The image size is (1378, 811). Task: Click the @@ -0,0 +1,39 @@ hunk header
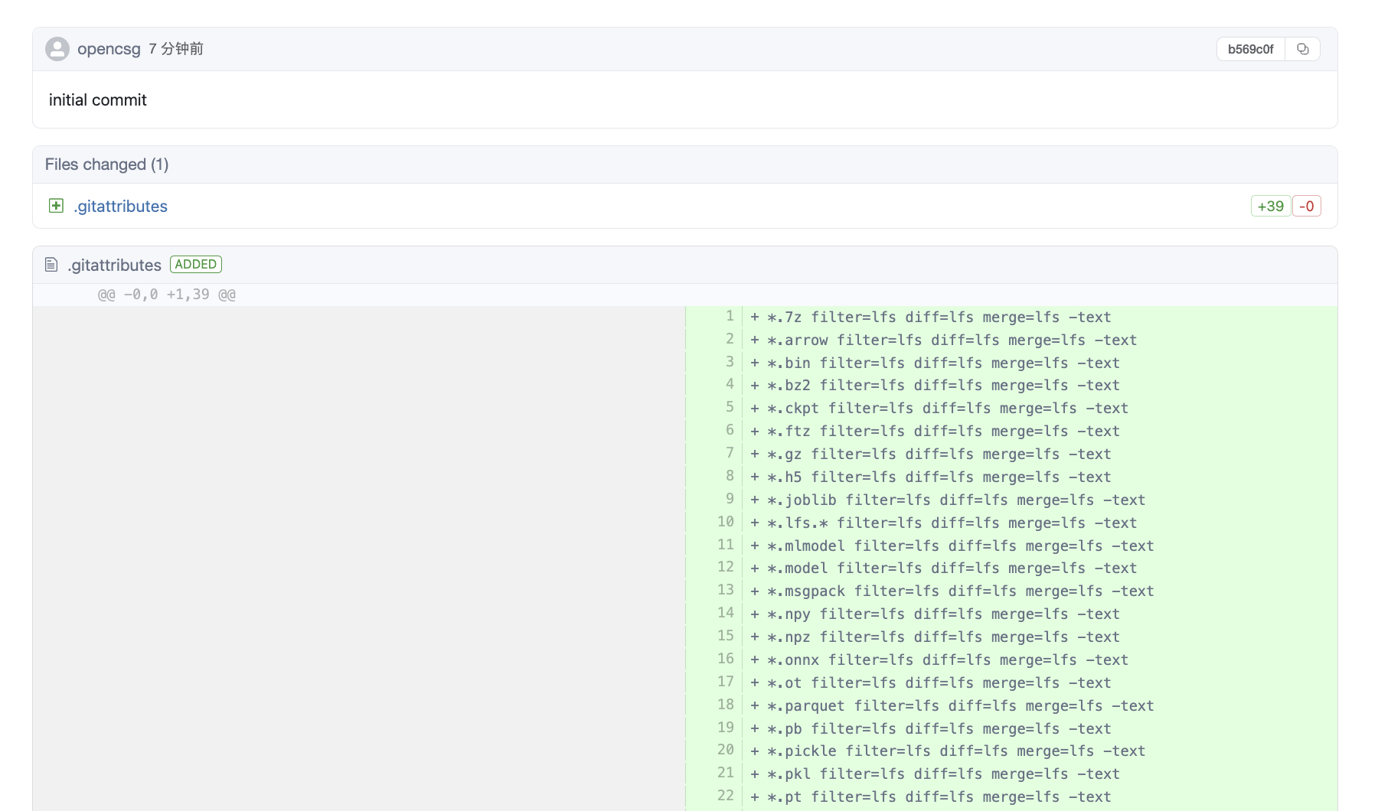pos(167,295)
